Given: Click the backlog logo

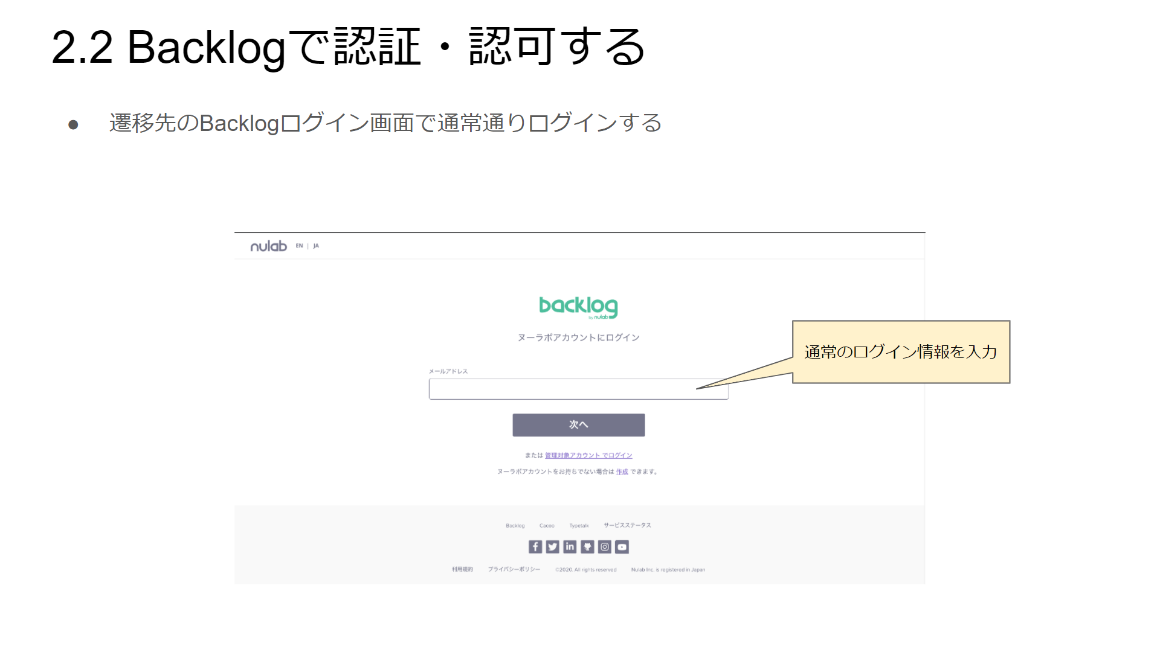Looking at the screenshot, I should tap(578, 307).
